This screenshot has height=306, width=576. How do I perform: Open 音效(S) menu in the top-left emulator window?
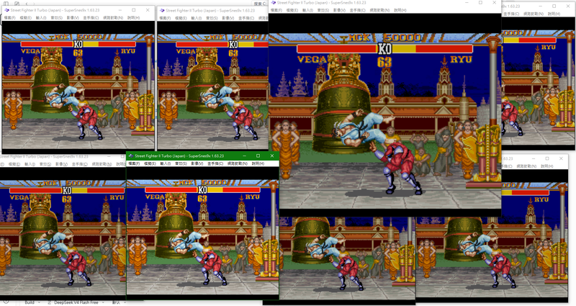pos(57,17)
